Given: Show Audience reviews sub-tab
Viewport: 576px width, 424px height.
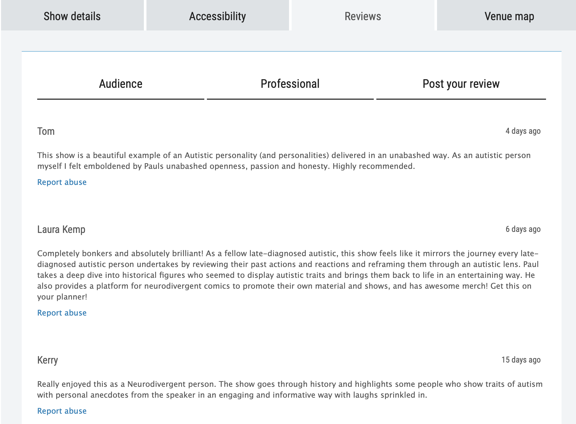Looking at the screenshot, I should (121, 84).
